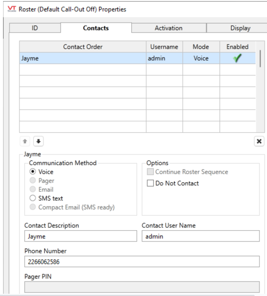
Task: Click the X remove contact button
Action: [x=259, y=141]
